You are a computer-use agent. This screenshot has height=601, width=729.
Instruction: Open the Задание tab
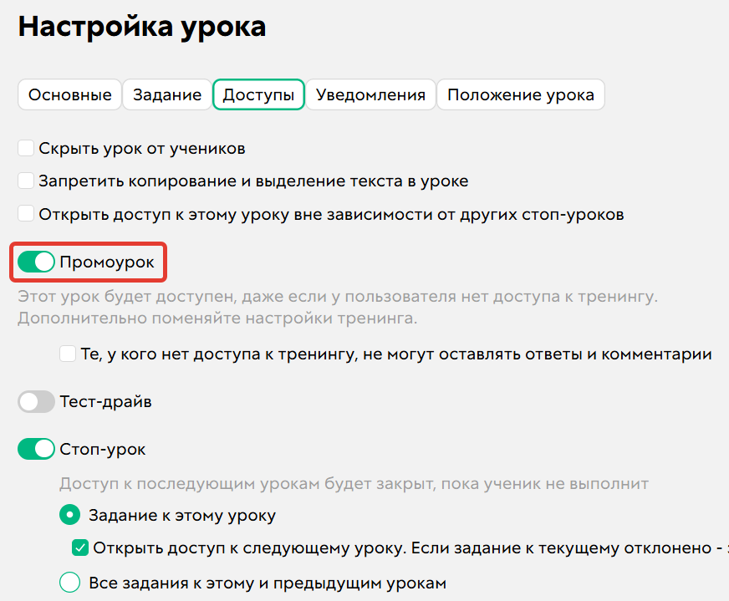click(167, 94)
